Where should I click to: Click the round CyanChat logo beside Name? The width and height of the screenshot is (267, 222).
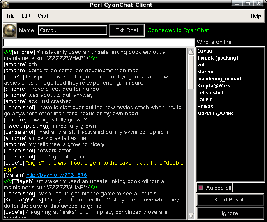pos(10,30)
